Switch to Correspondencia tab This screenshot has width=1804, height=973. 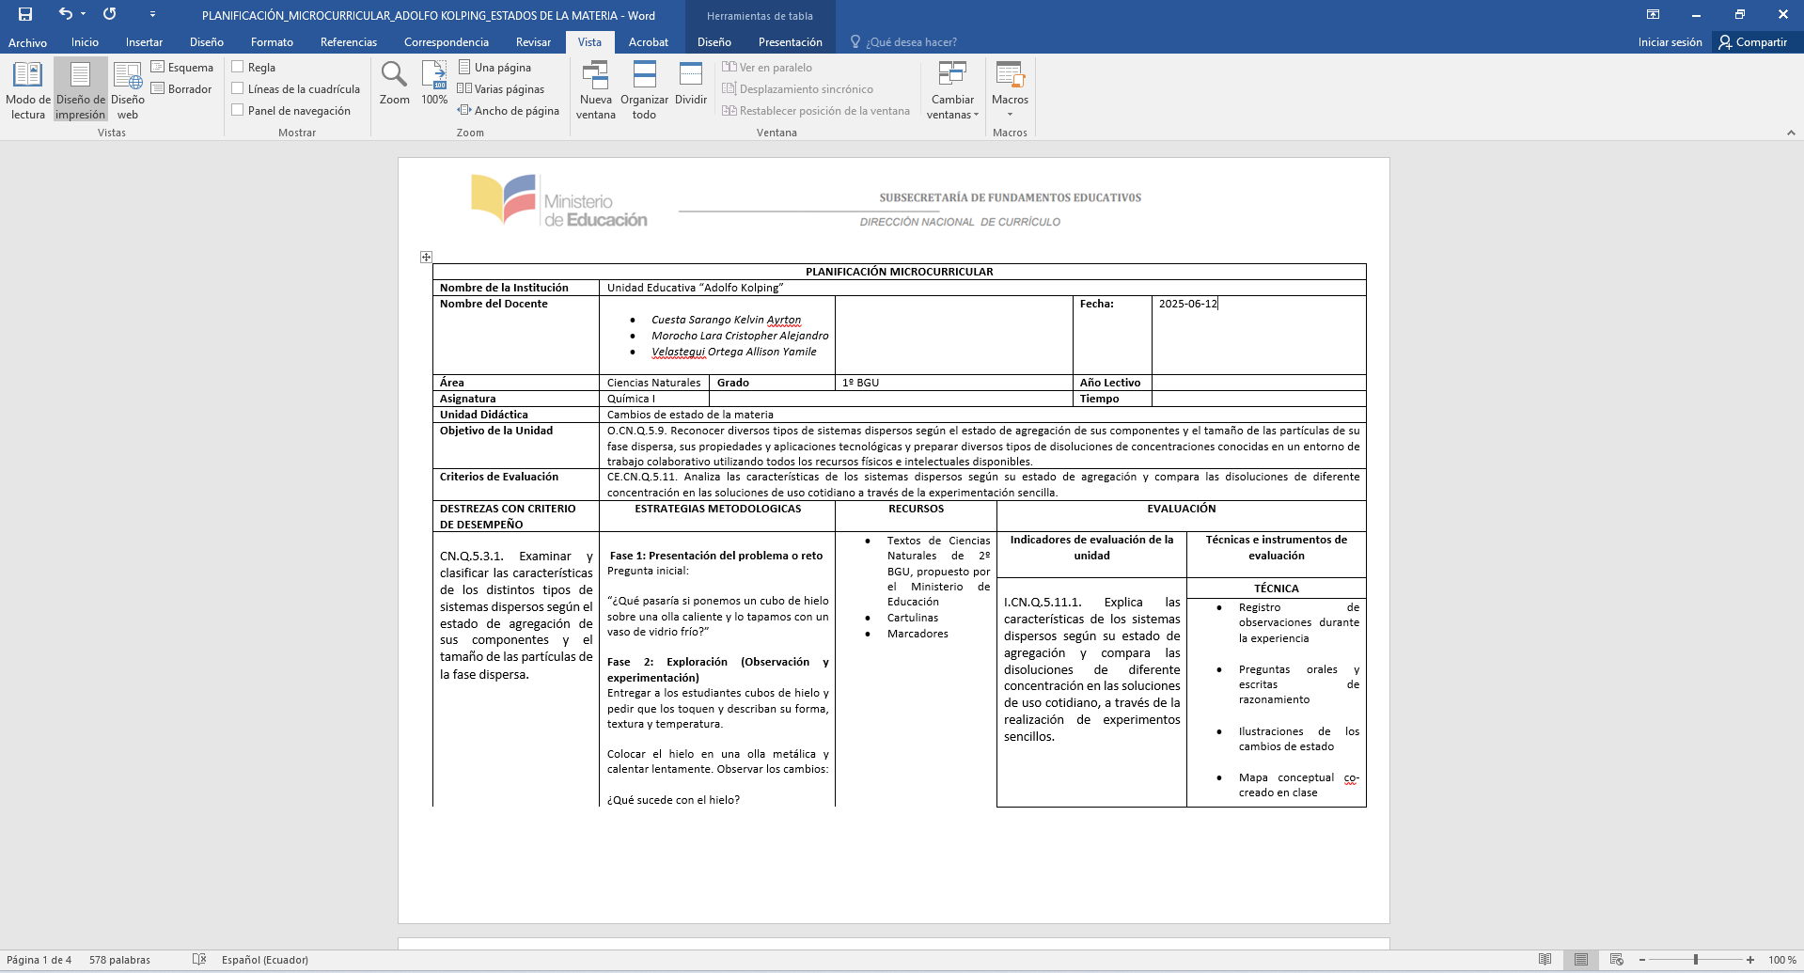[x=447, y=42]
